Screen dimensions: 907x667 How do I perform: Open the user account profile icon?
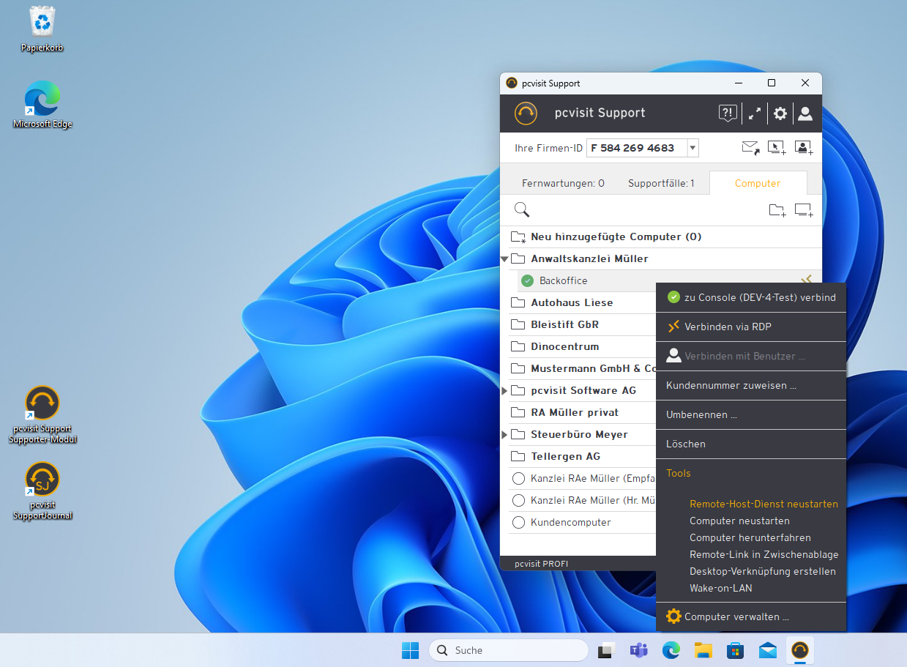coord(805,113)
